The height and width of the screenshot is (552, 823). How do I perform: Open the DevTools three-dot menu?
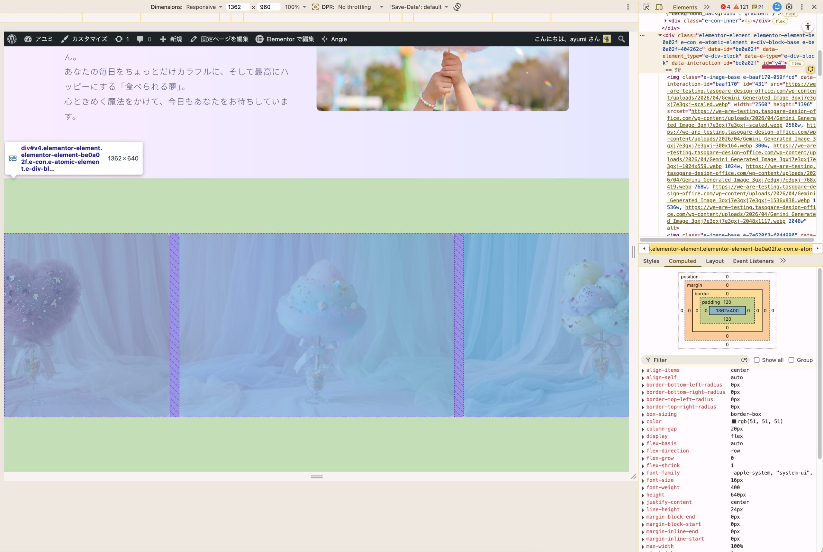[802, 7]
